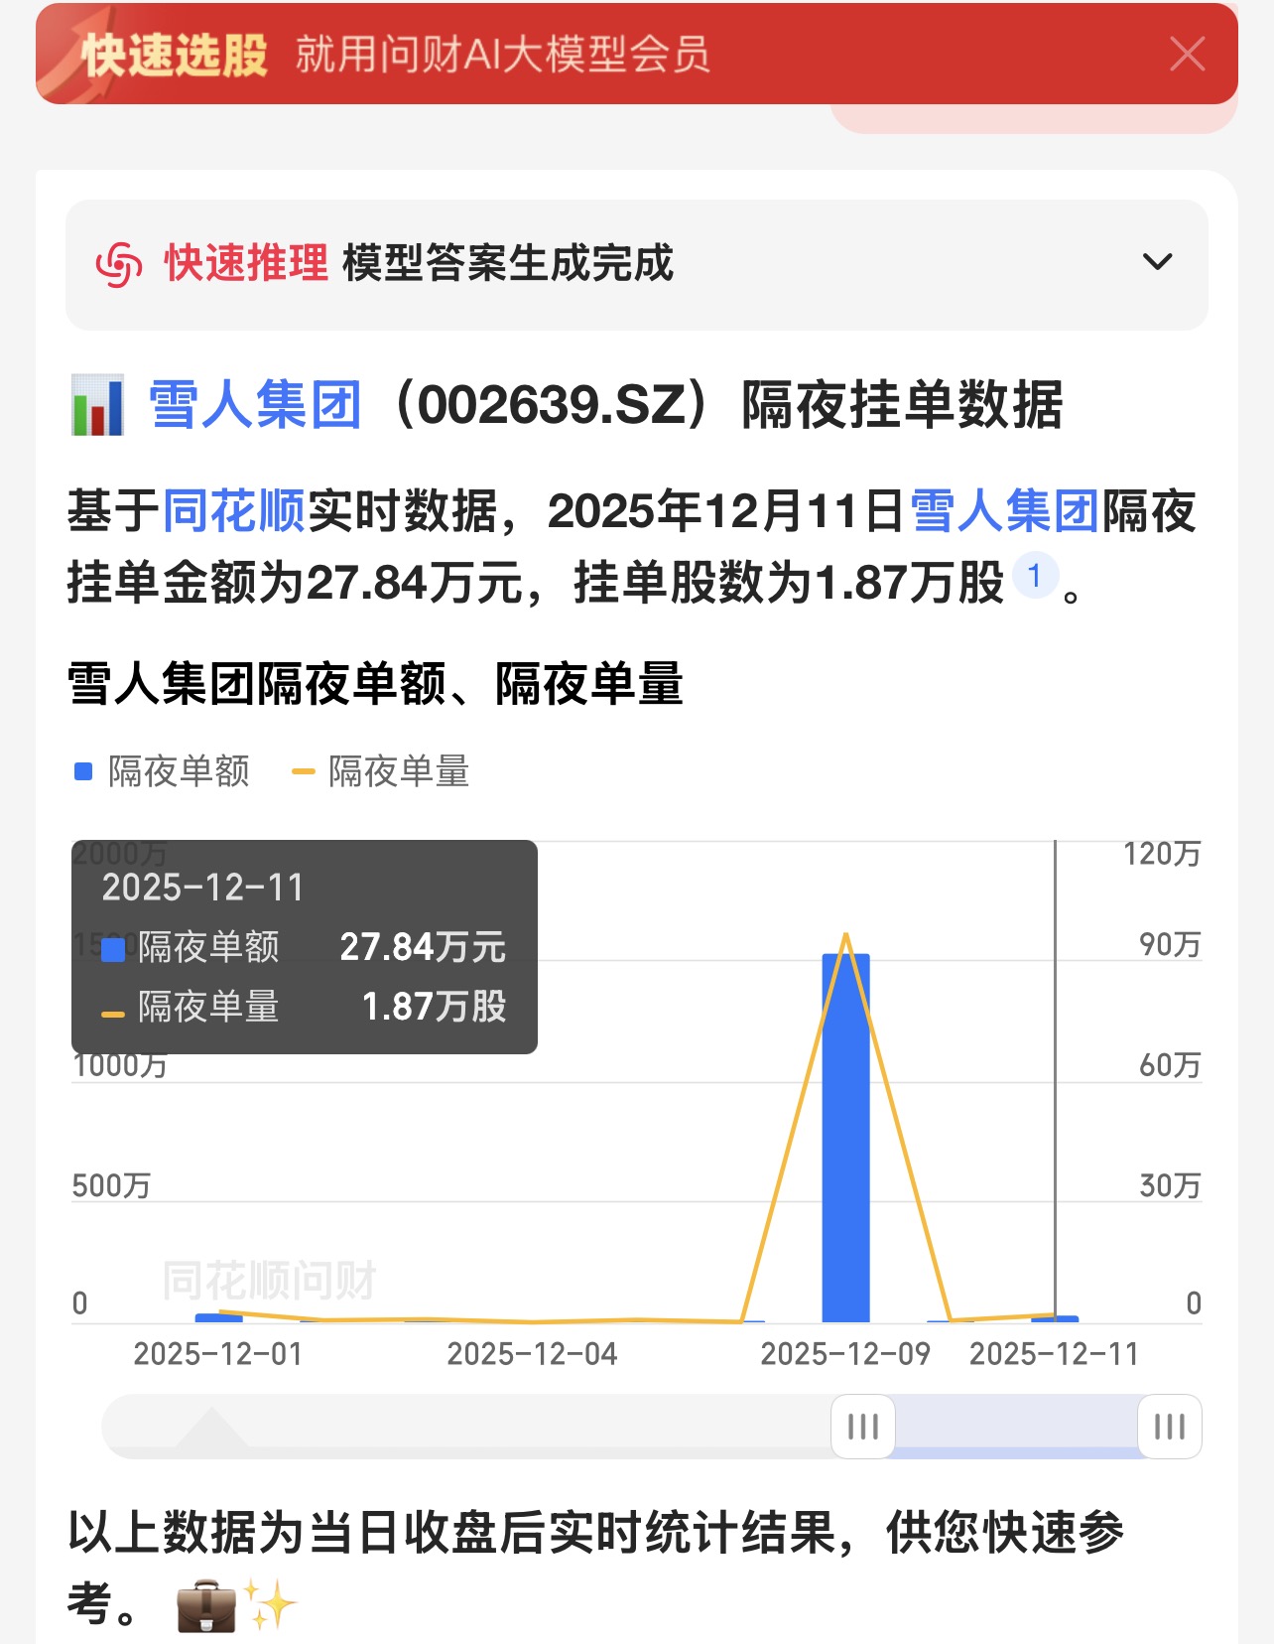The height and width of the screenshot is (1644, 1274).
Task: Click the briefcase emoji at the end
Action: (206, 1604)
